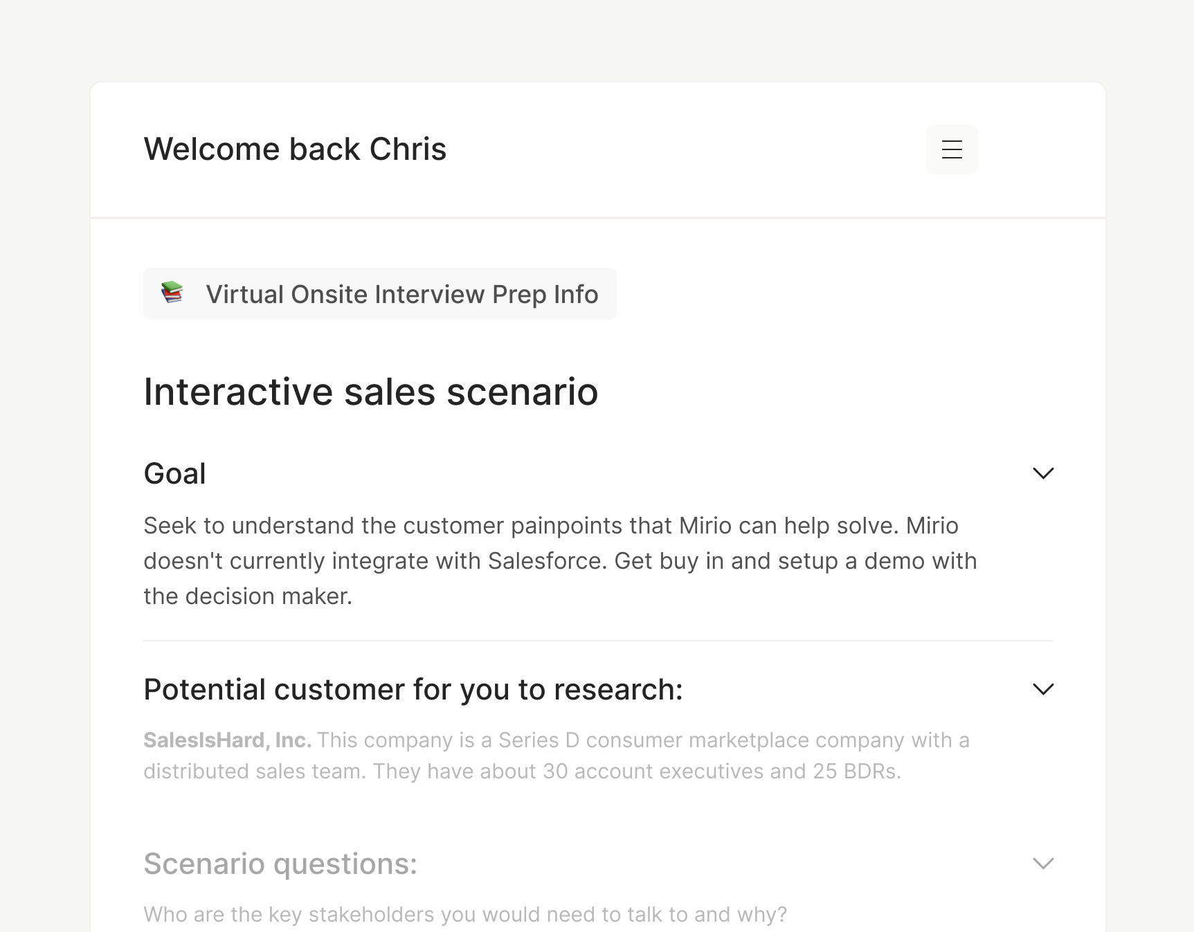Open Virtual Onsite Interview Prep Info
Viewport: 1194px width, 932px height.
coord(401,294)
